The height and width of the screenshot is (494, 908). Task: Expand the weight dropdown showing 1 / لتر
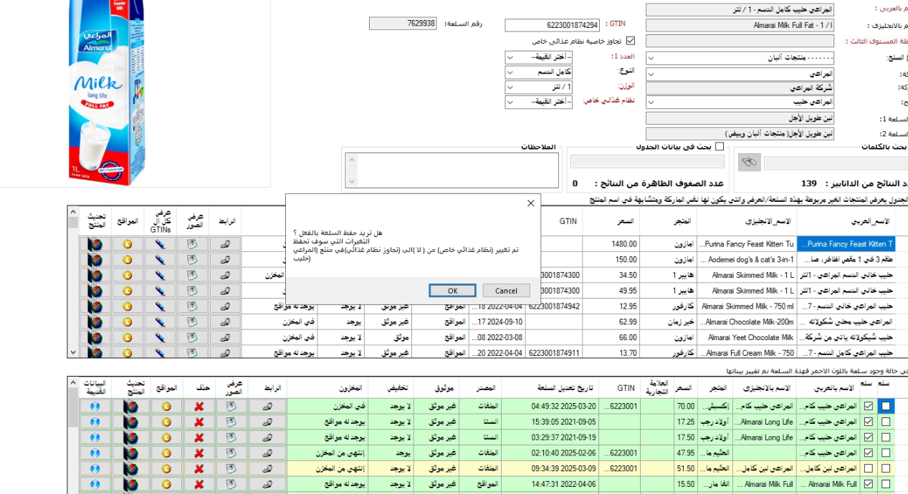coord(538,87)
